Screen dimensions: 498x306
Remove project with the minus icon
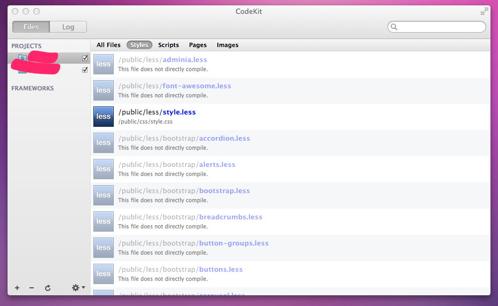[32, 288]
